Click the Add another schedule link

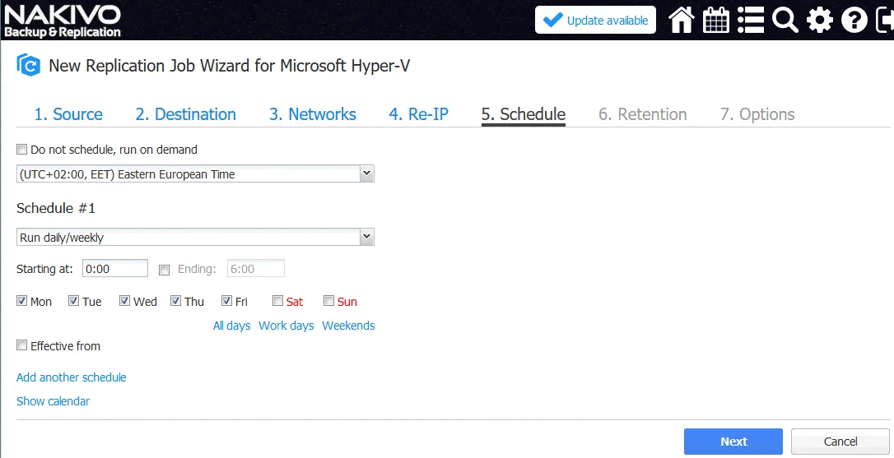[x=72, y=377]
